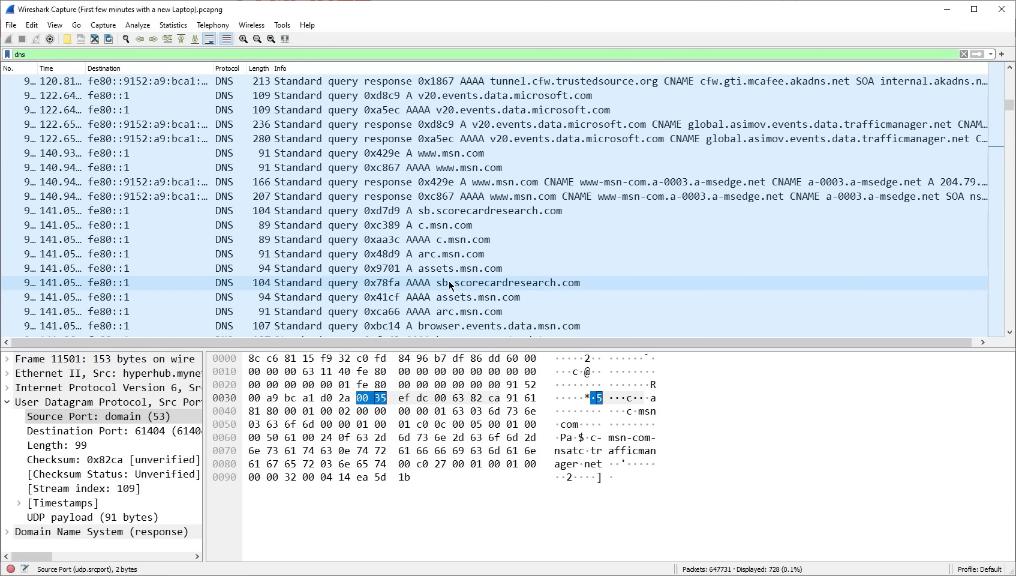
Task: Click the Save capture file icon
Action: [81, 39]
